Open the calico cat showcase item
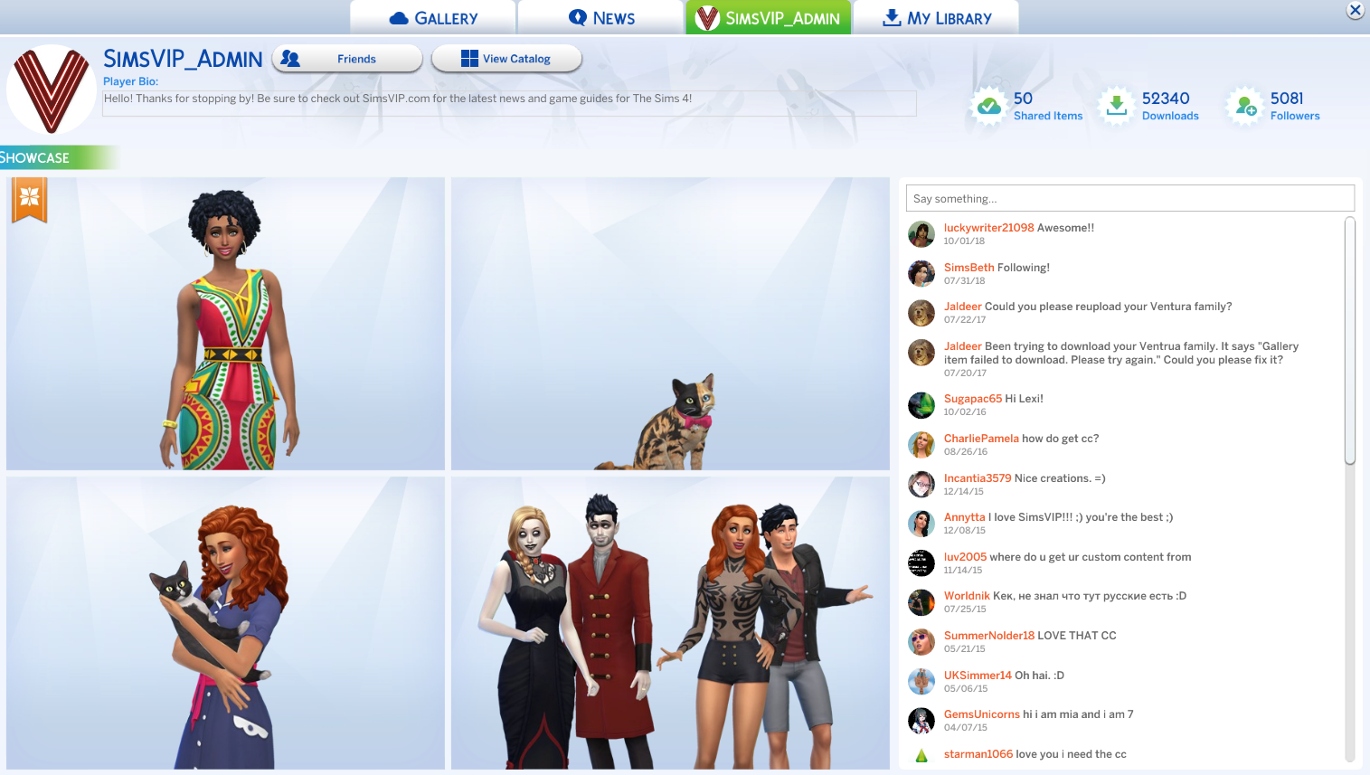This screenshot has width=1370, height=775. pos(670,324)
